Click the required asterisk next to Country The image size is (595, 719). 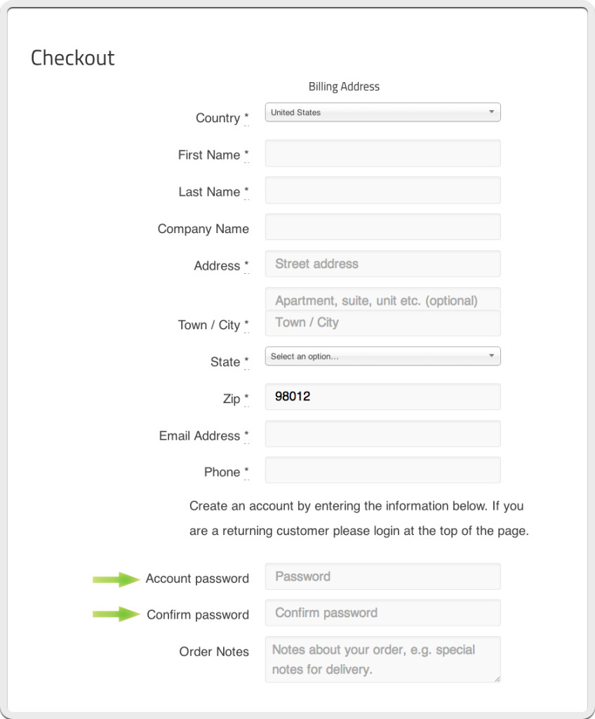tap(246, 116)
